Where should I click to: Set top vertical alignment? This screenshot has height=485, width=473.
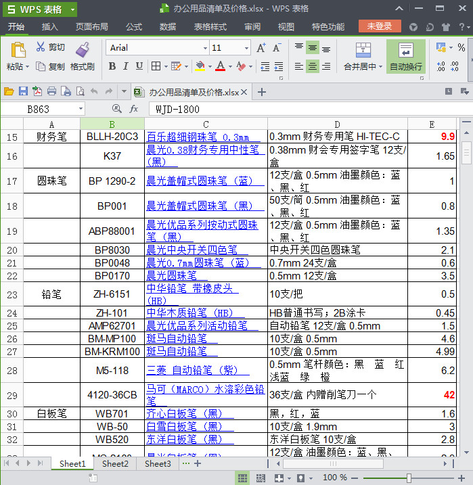pyautogui.click(x=299, y=47)
